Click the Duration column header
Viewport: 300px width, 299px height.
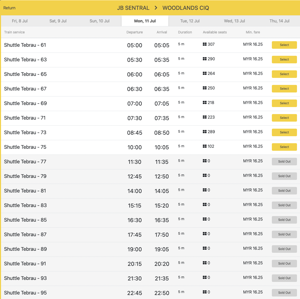(x=185, y=32)
